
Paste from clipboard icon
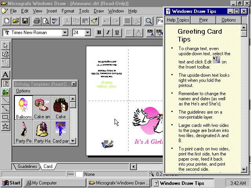(x=85, y=21)
